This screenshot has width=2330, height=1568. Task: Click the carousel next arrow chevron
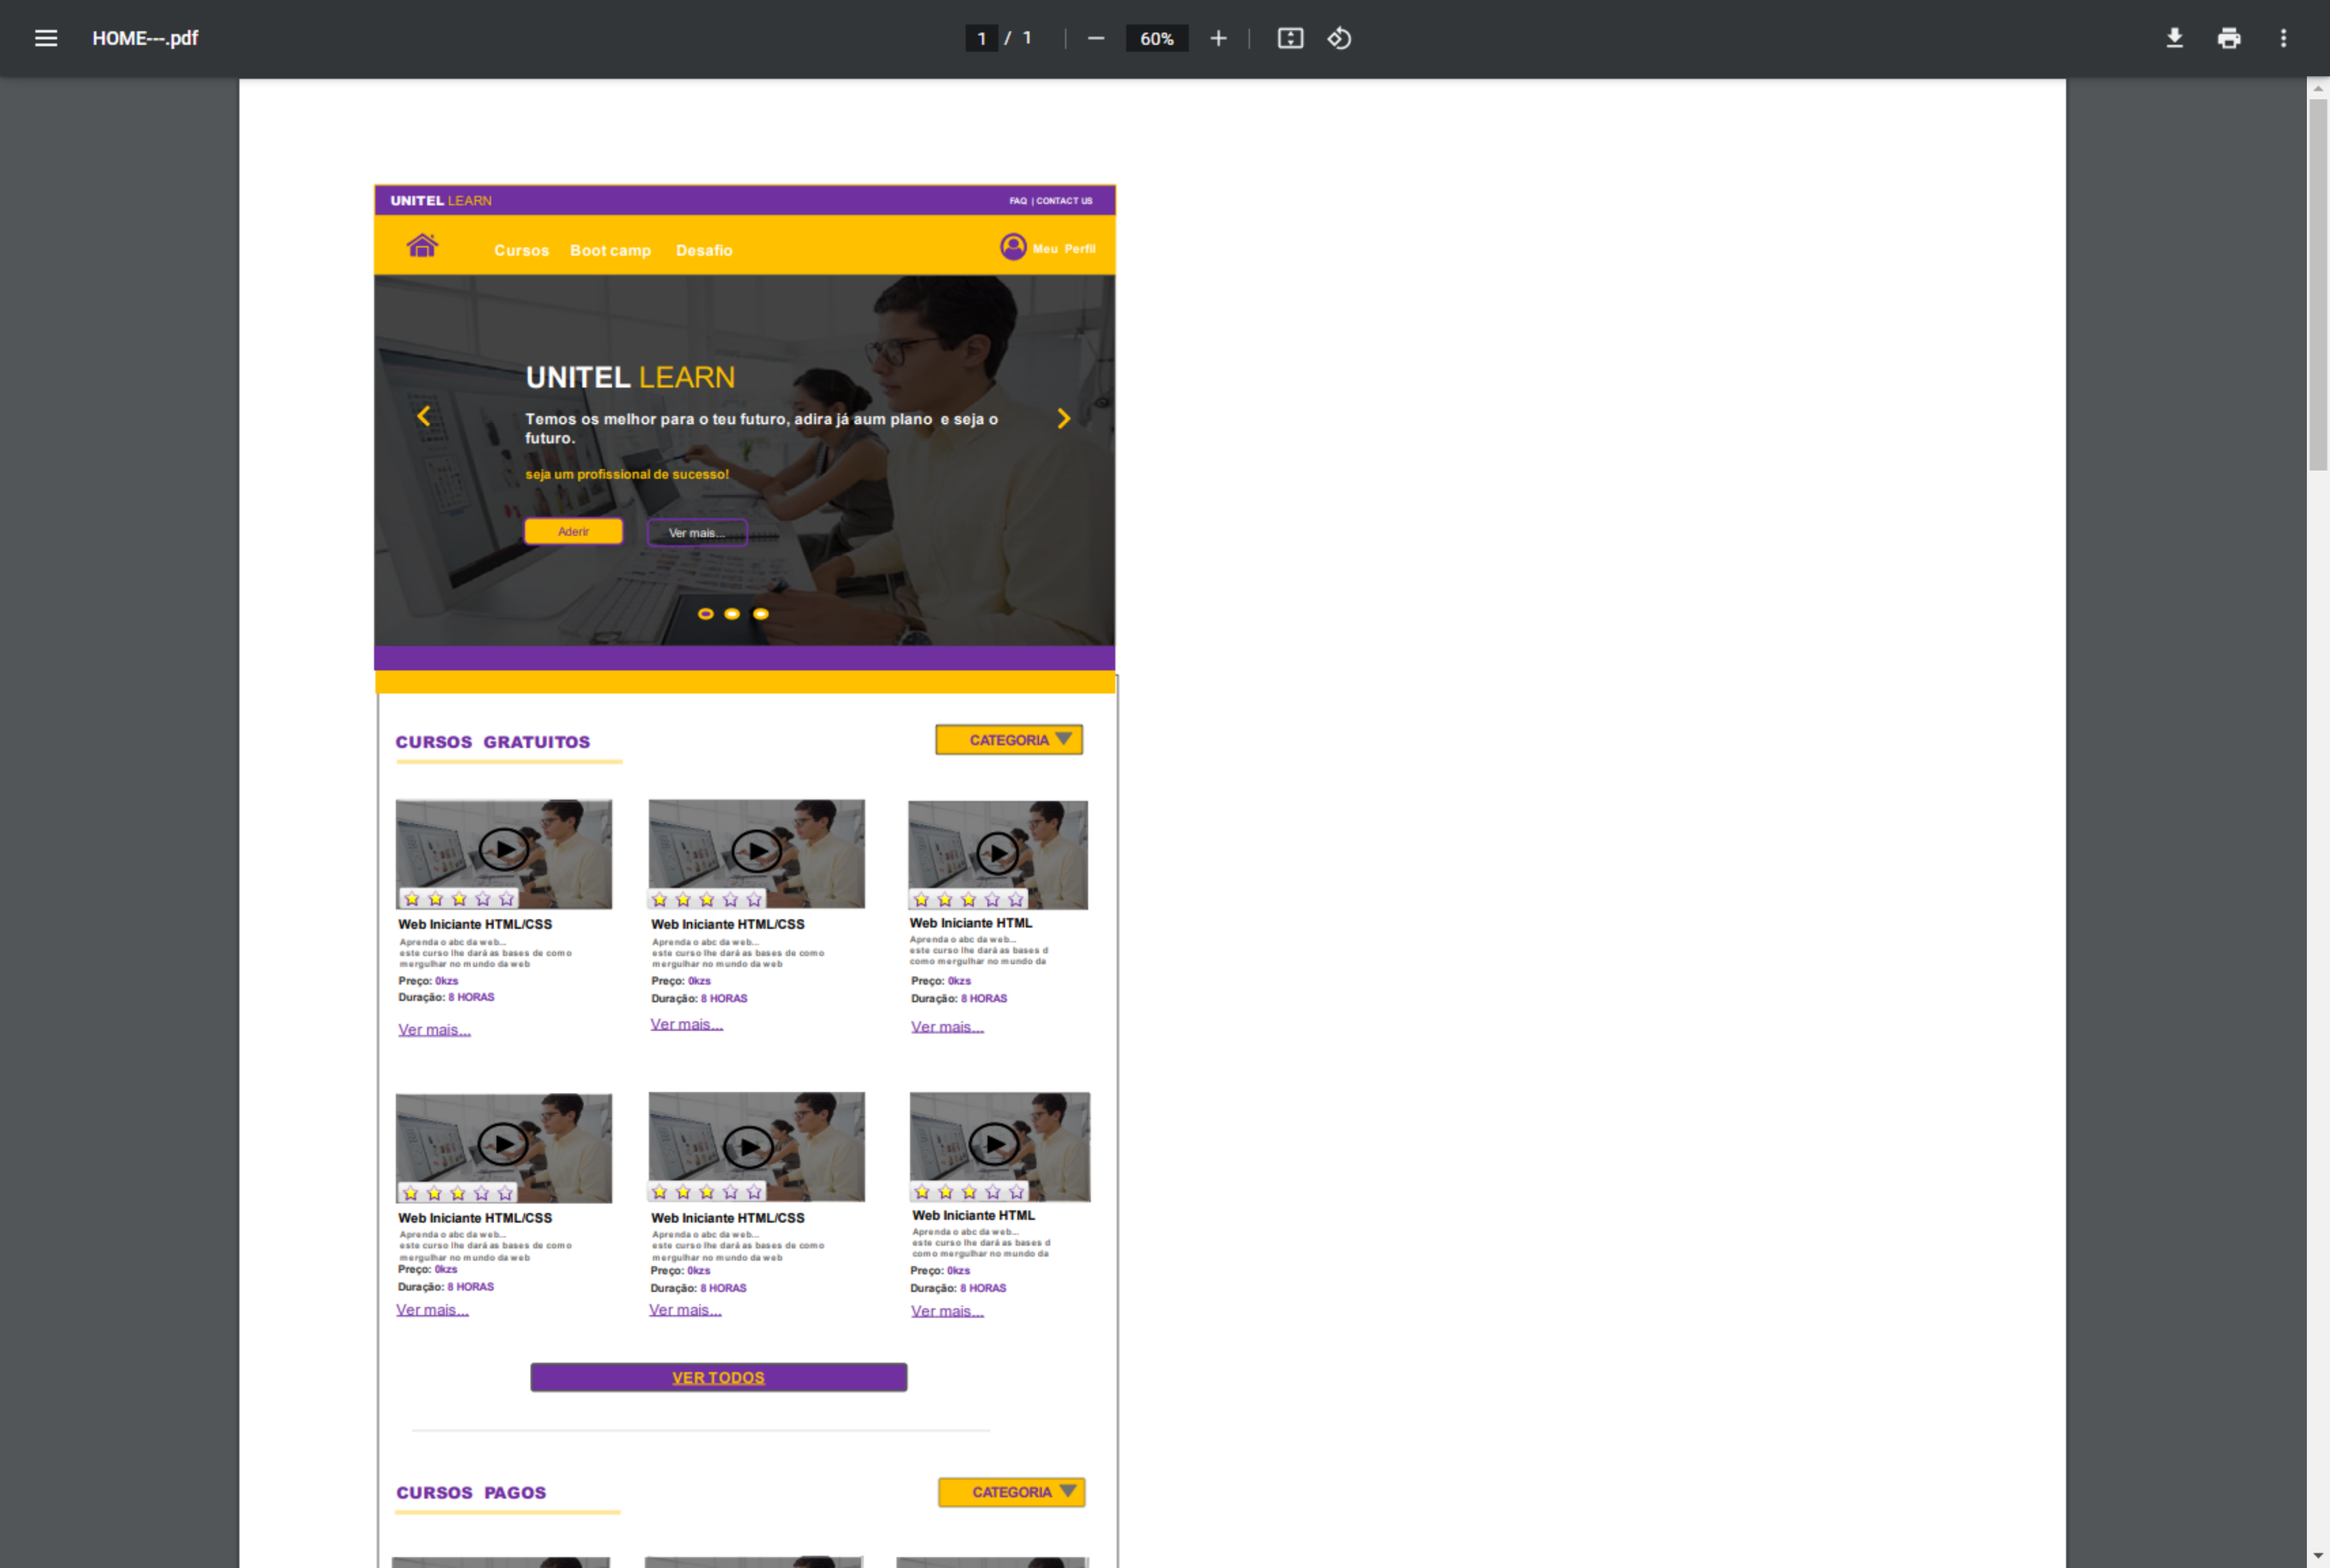(x=1063, y=419)
